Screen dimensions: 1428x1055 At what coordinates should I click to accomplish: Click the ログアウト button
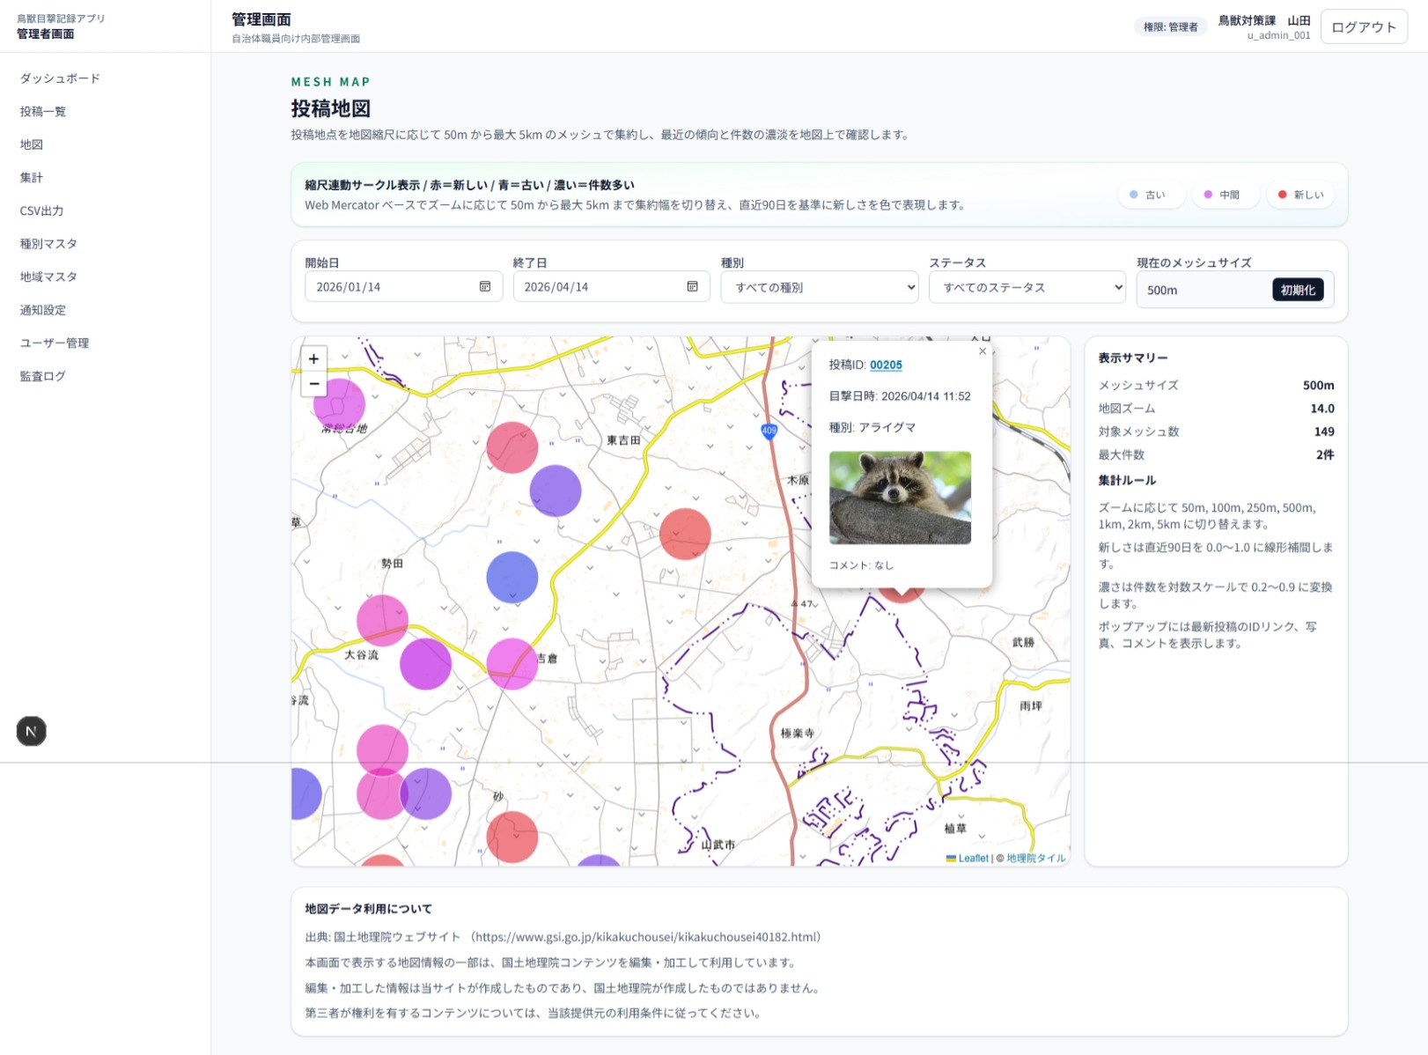coord(1363,27)
